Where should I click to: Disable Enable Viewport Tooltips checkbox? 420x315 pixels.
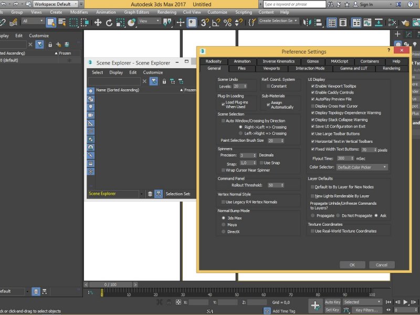coord(312,86)
